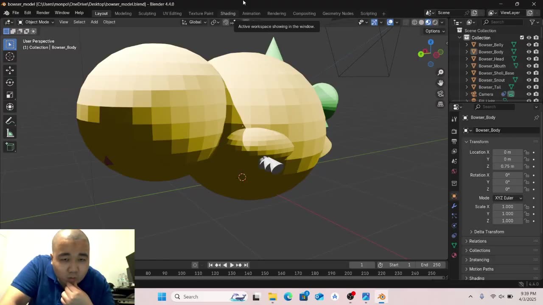Screen dimensions: 543x305
Task: Open the Material properties tab
Action: 454,255
